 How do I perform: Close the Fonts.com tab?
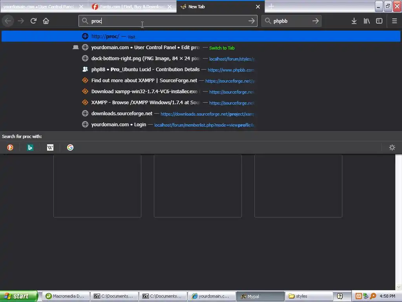(x=170, y=7)
